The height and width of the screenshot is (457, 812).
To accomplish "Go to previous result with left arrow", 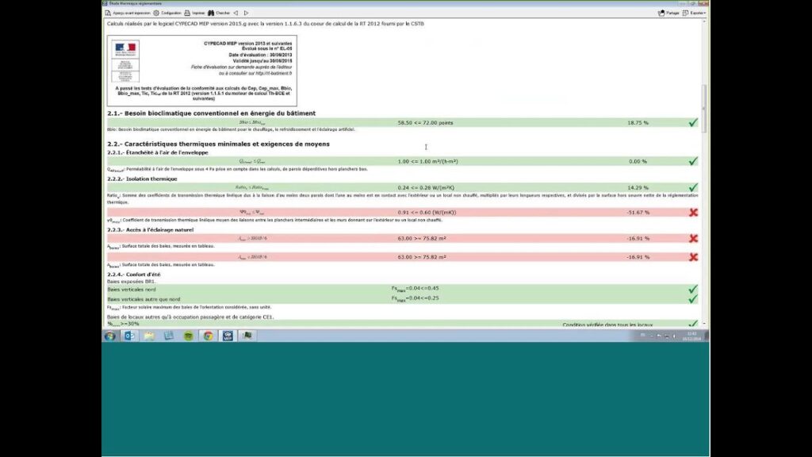I will (x=236, y=13).
